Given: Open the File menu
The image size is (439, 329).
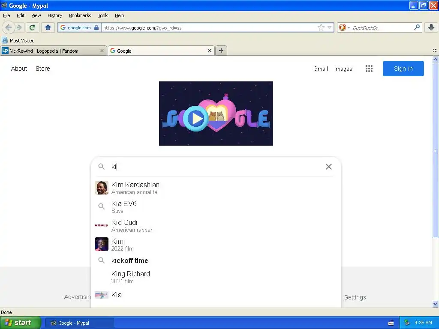Looking at the screenshot, I should (x=6, y=15).
